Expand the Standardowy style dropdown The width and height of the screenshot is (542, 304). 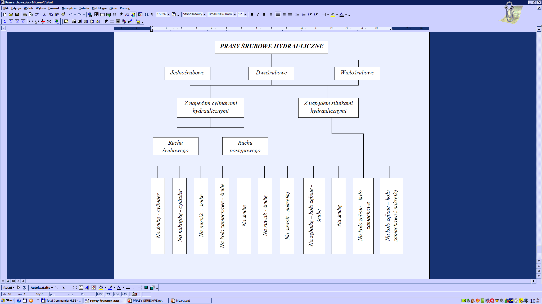point(205,15)
